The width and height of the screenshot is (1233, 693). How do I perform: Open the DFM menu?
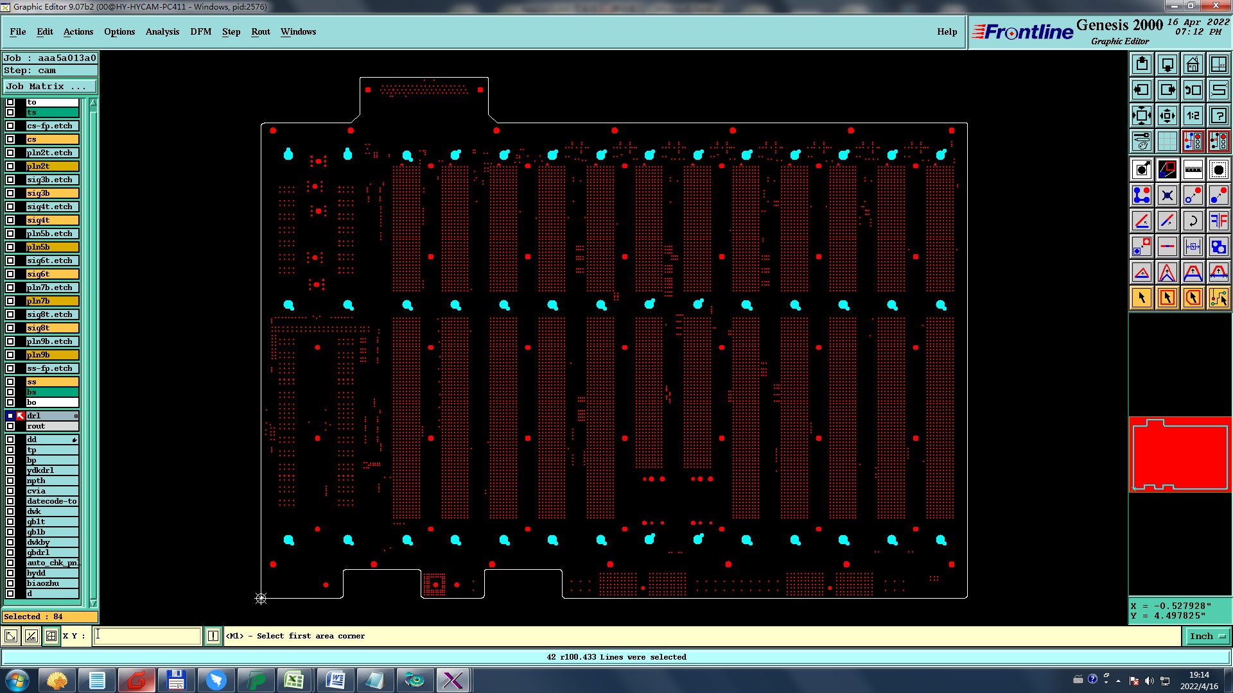[x=201, y=31]
